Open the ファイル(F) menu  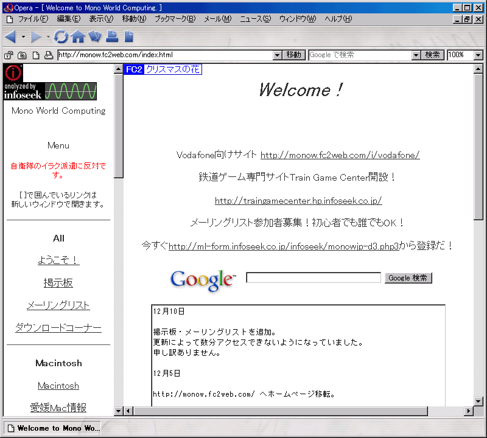click(33, 19)
